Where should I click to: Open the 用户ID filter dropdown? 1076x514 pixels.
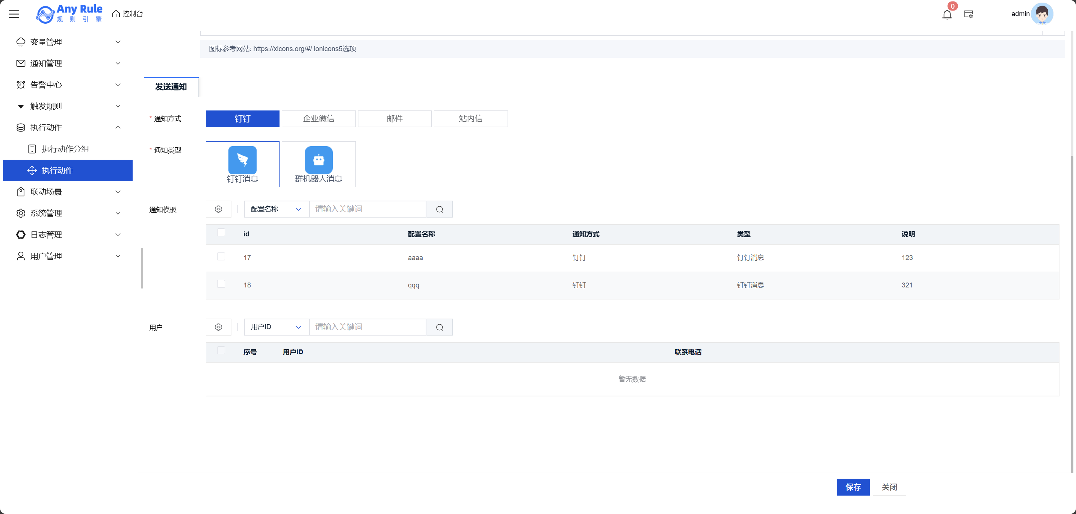276,327
